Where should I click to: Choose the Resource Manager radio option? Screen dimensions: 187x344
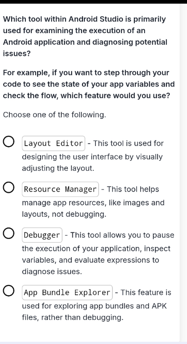tap(9, 188)
